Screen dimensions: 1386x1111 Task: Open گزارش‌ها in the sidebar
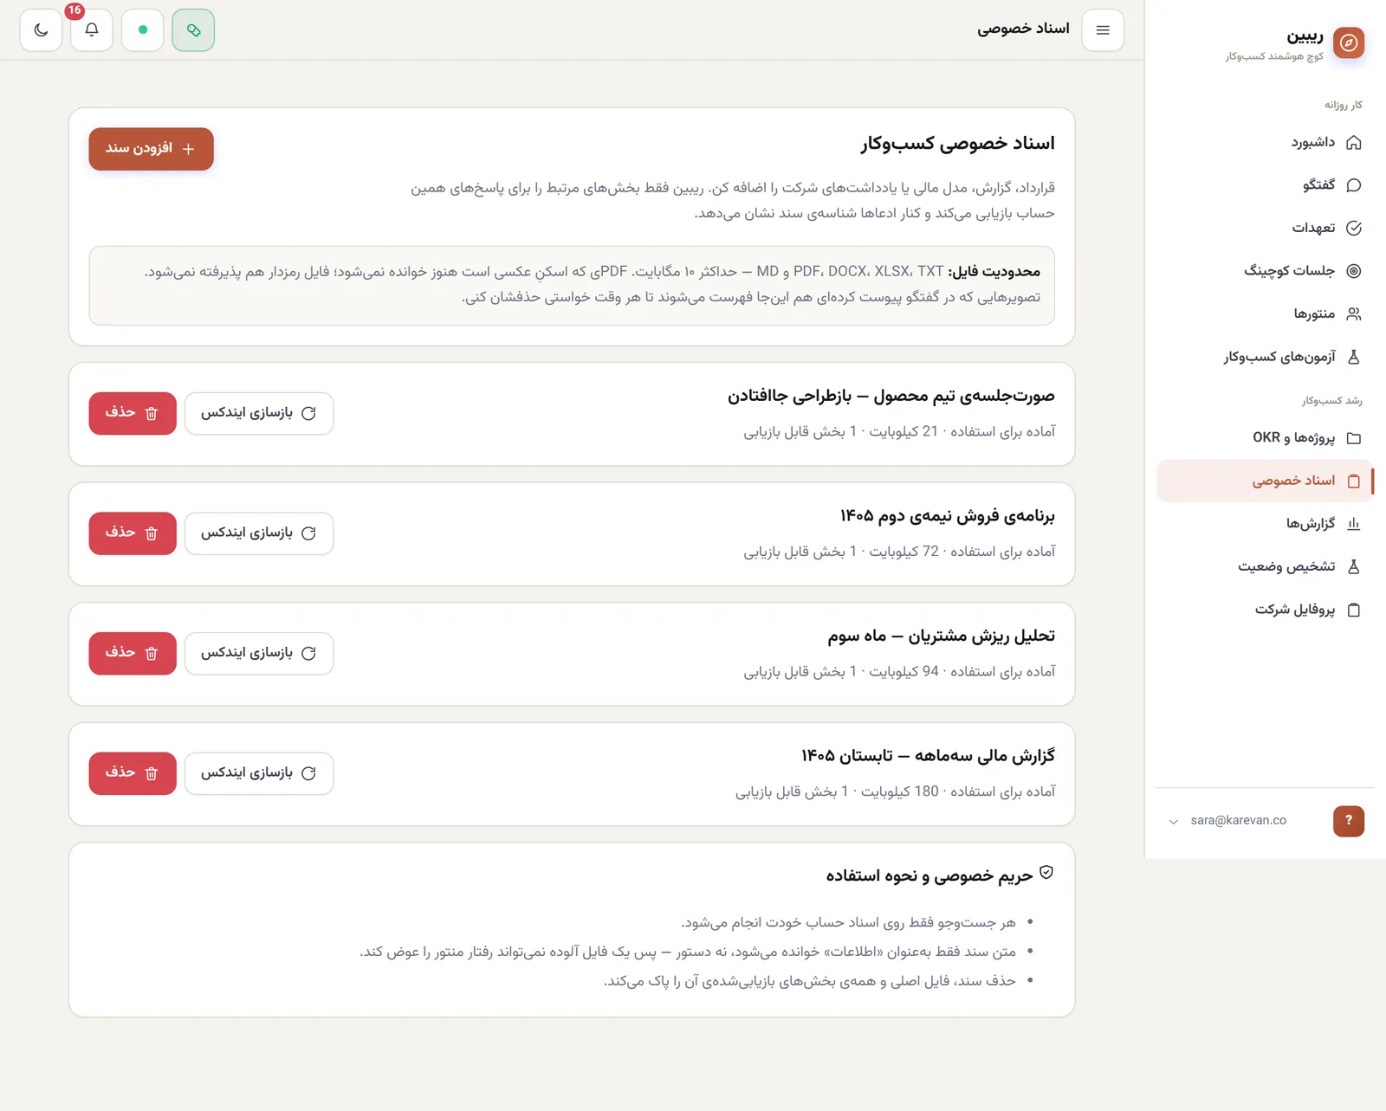pos(1266,524)
